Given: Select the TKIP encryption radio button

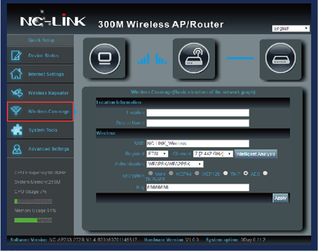Looking at the screenshot, I should (x=226, y=173).
